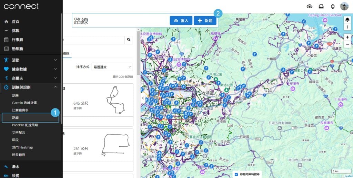This screenshot has width=353, height=178.
Task: Open the 動態牆 news feed icon
Action: pos(6,49)
